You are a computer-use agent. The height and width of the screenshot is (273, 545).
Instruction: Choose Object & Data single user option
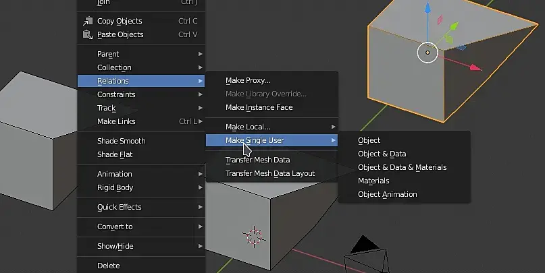(x=382, y=154)
